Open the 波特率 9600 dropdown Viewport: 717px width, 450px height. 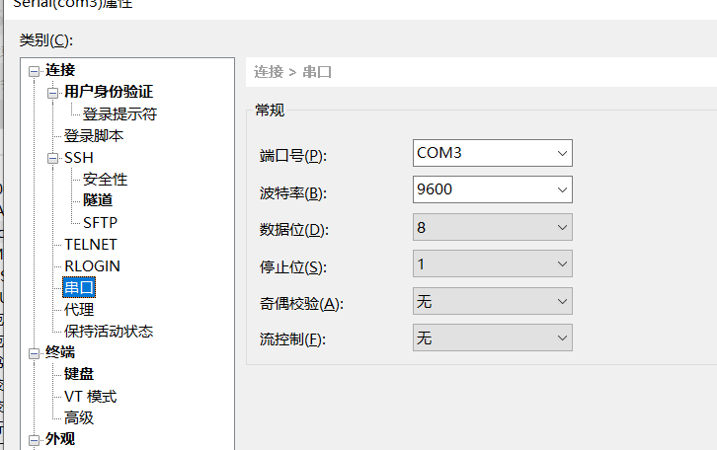coord(562,189)
